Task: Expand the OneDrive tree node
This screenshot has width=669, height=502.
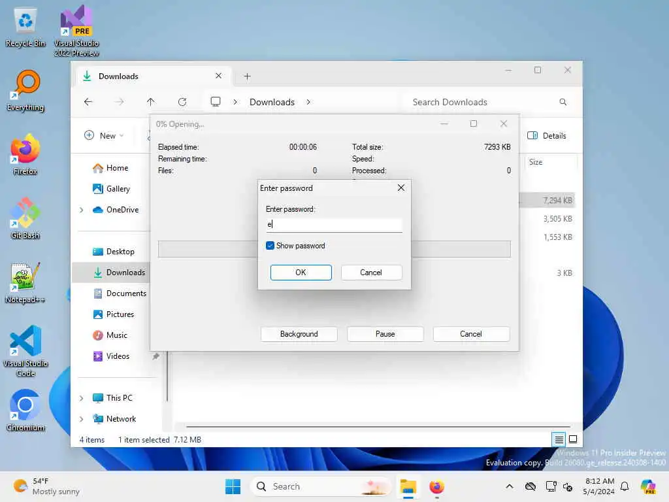Action: [x=82, y=210]
